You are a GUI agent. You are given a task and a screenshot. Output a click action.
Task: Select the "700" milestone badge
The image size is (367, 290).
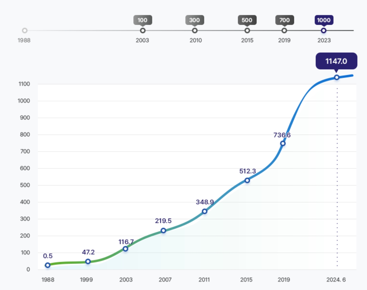click(x=284, y=20)
